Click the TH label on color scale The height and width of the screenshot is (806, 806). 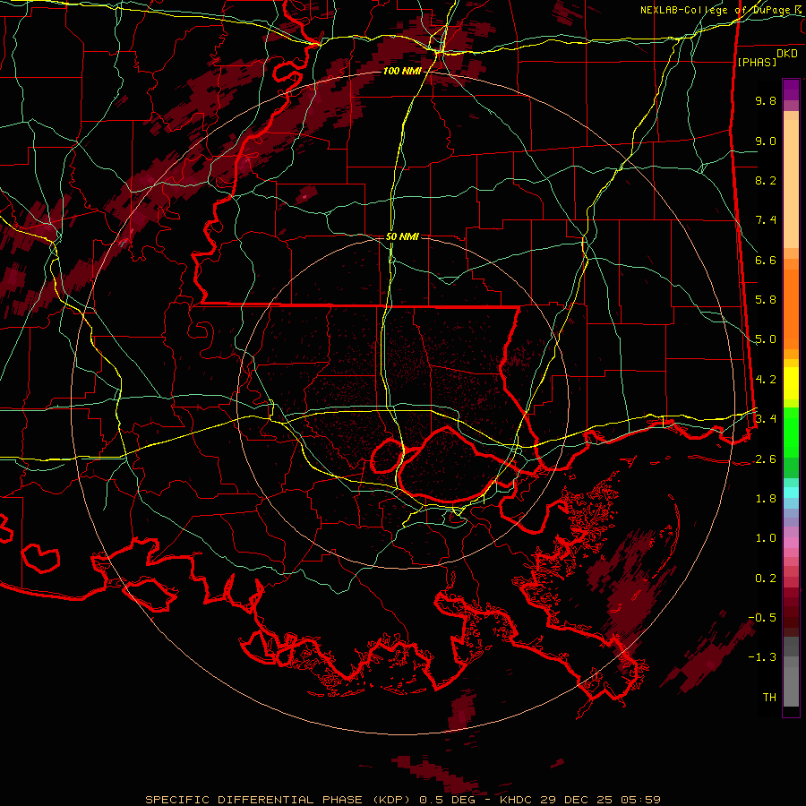pos(769,698)
